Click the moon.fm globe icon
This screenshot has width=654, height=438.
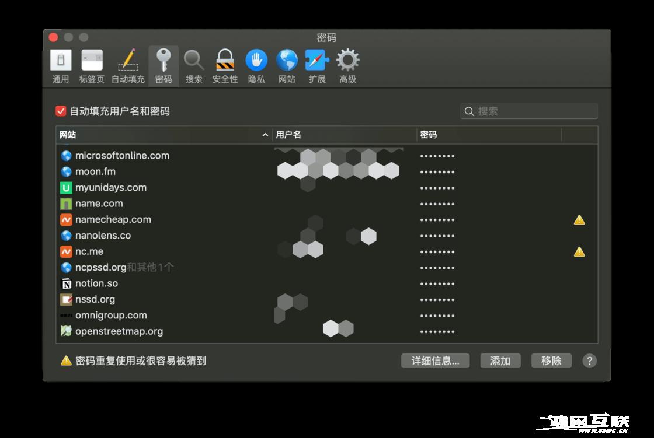67,171
